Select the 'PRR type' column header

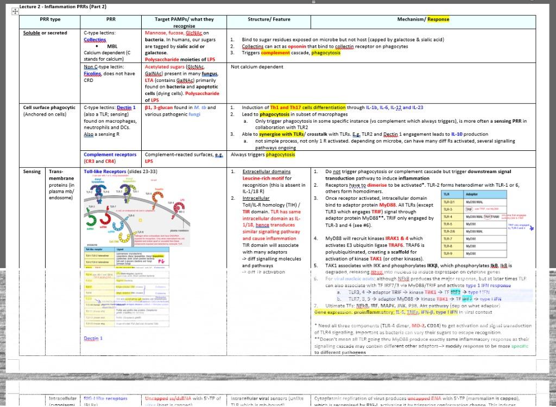pyautogui.click(x=50, y=20)
